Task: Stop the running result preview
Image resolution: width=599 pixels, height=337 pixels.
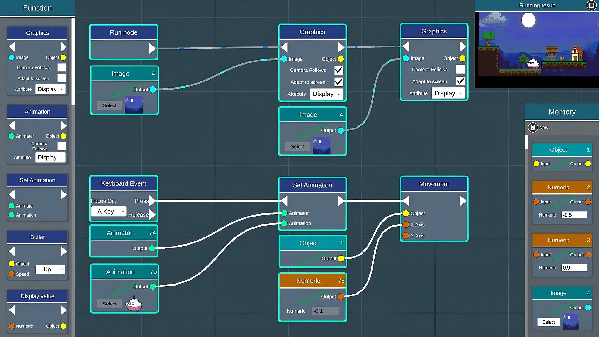Action: point(591,5)
